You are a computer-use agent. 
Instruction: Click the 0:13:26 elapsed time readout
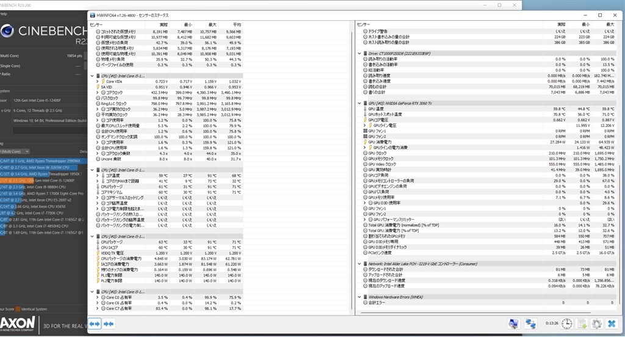tap(552, 324)
